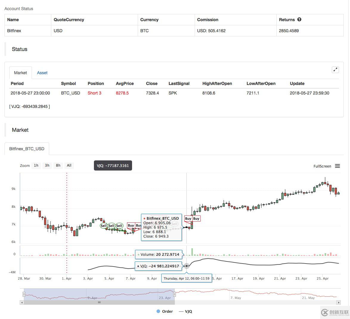Click the Returns value 2850.4589
This screenshot has width=350, height=319.
click(289, 31)
